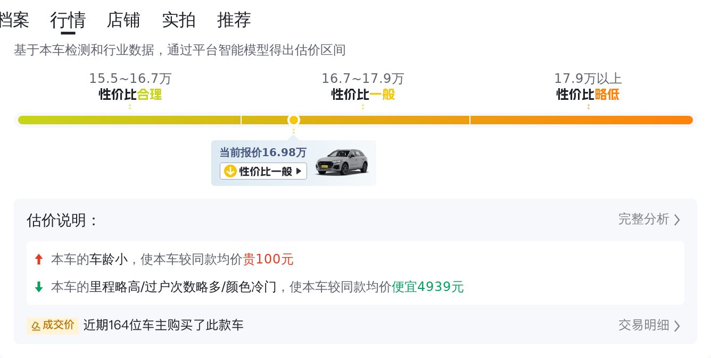The height and width of the screenshot is (358, 711).
Task: Open the 实拍 tab
Action: coord(179,20)
